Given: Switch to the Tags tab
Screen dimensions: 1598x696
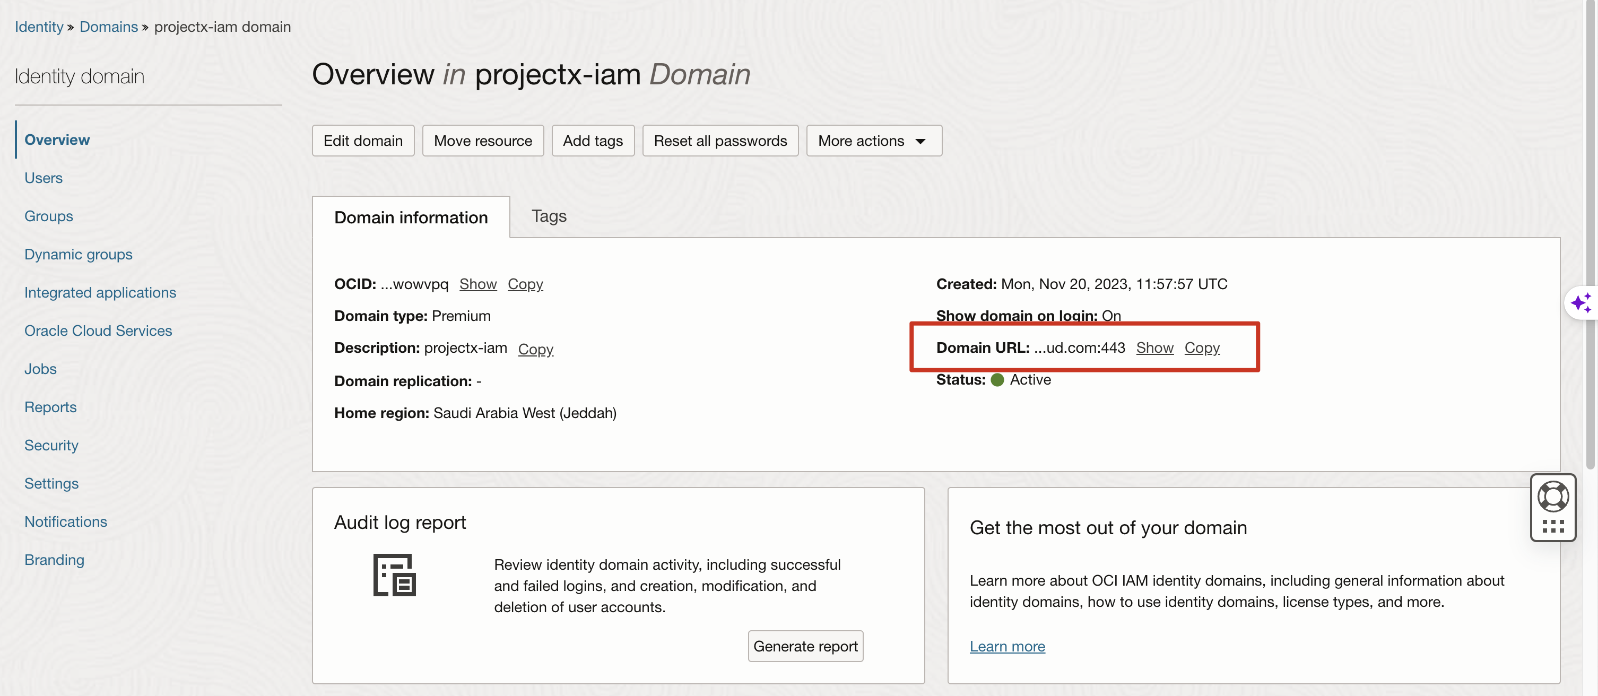Looking at the screenshot, I should pos(549,216).
